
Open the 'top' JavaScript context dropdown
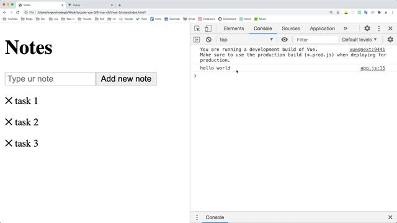246,40
